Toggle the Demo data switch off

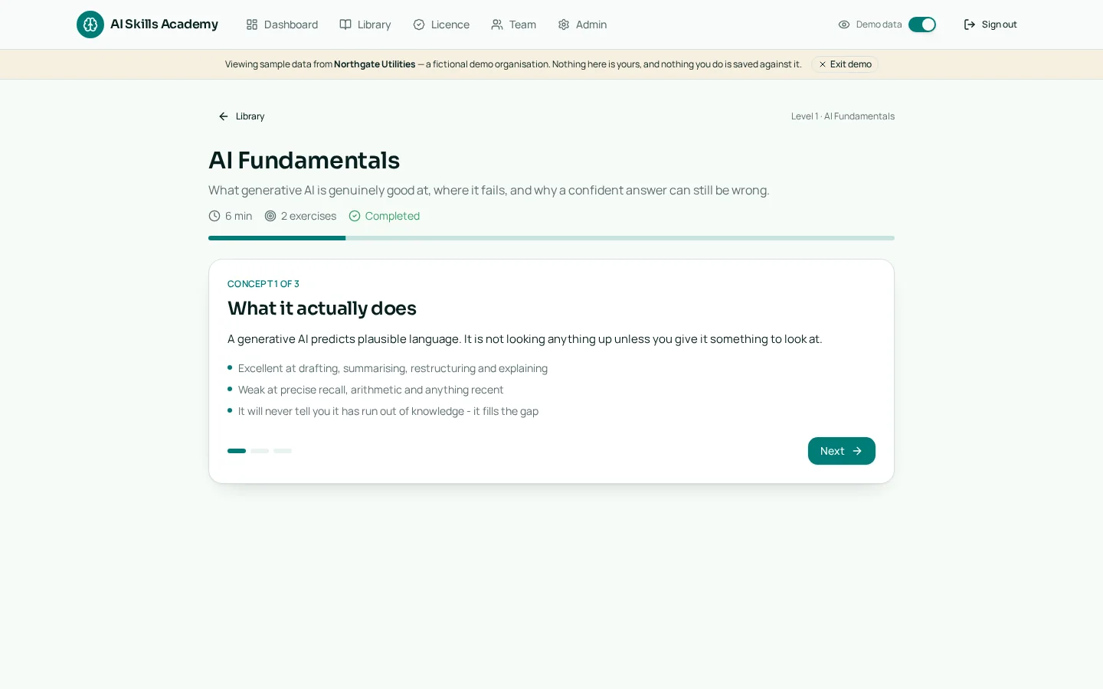click(x=922, y=24)
